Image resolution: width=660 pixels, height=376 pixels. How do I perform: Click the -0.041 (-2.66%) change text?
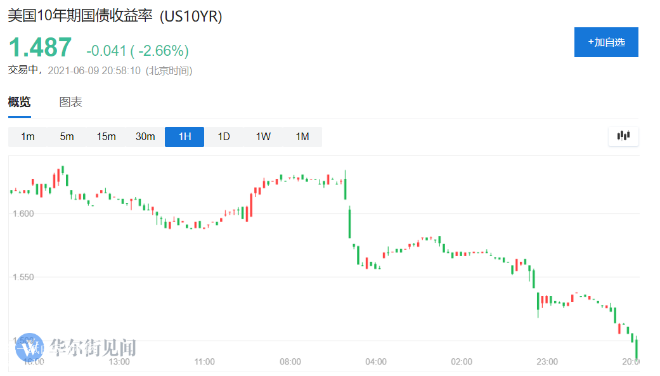pyautogui.click(x=138, y=51)
